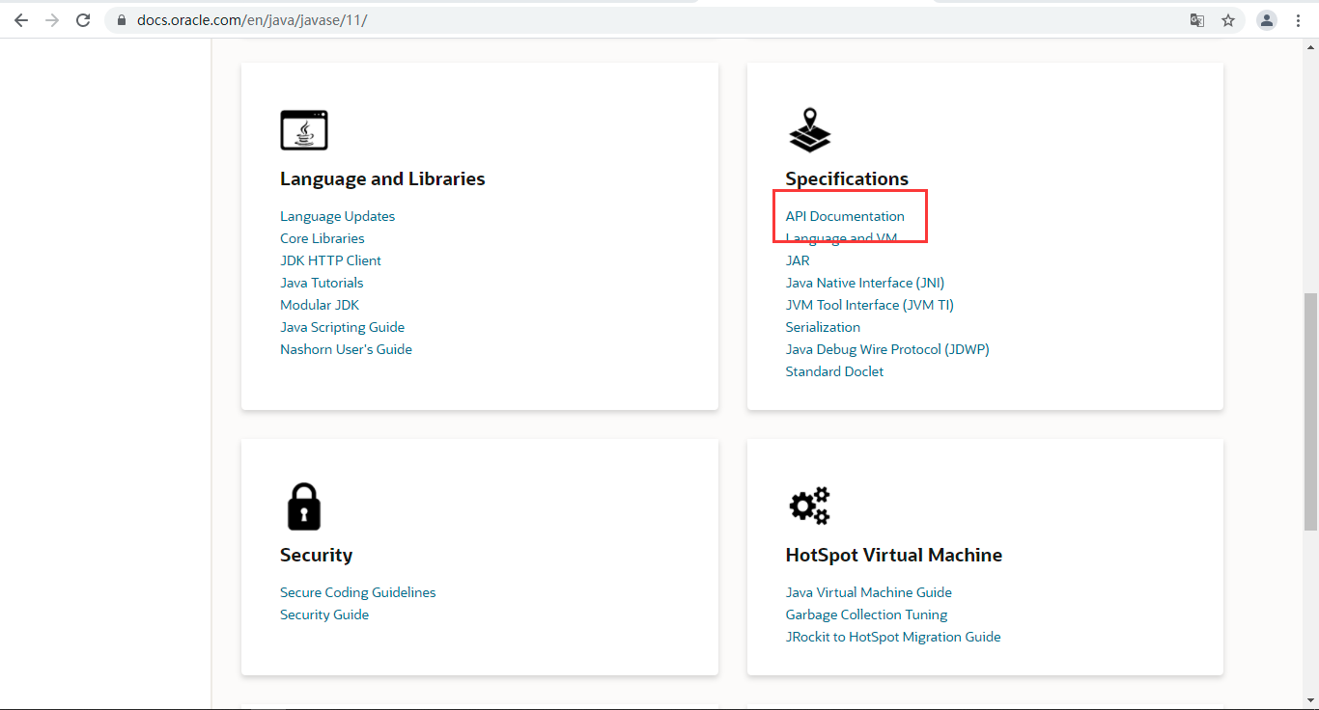Click the Security section heading

316,555
